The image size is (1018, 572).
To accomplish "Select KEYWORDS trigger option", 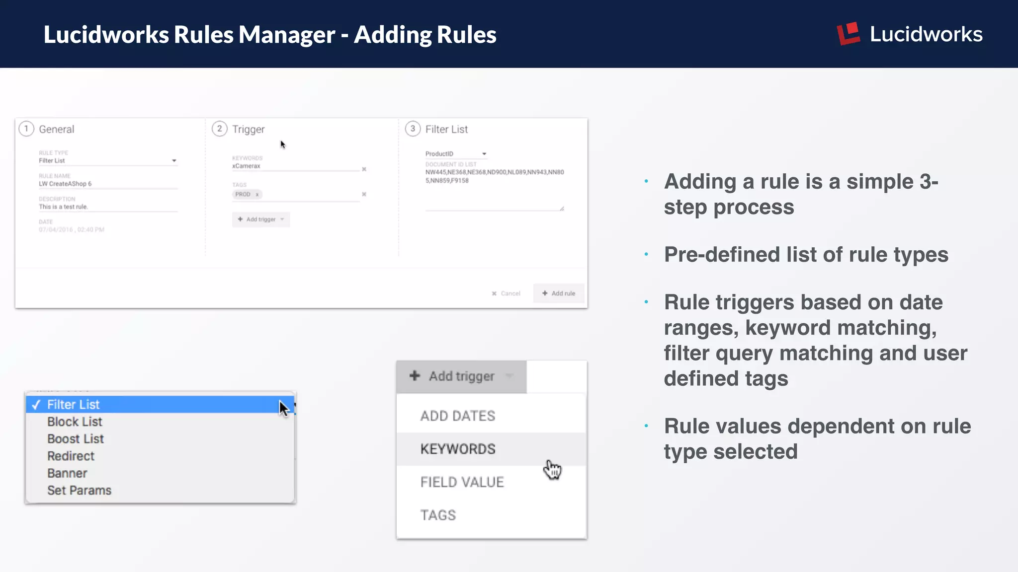I will [x=491, y=449].
